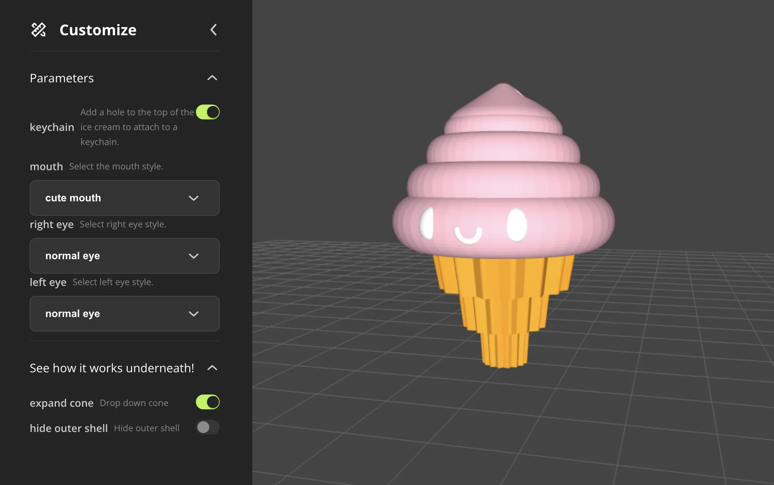Click the 'mouth' parameter label

point(46,166)
